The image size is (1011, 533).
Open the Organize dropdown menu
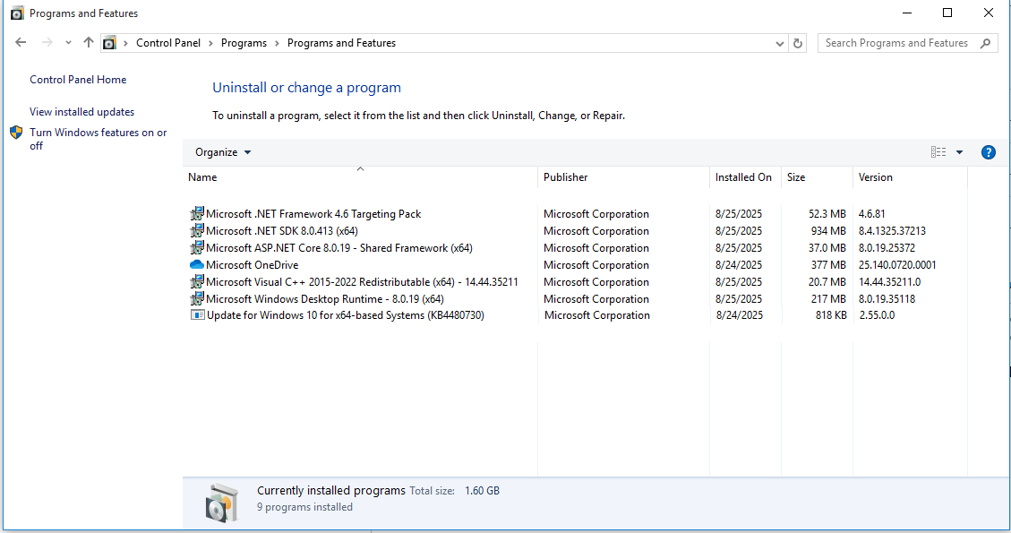[223, 152]
